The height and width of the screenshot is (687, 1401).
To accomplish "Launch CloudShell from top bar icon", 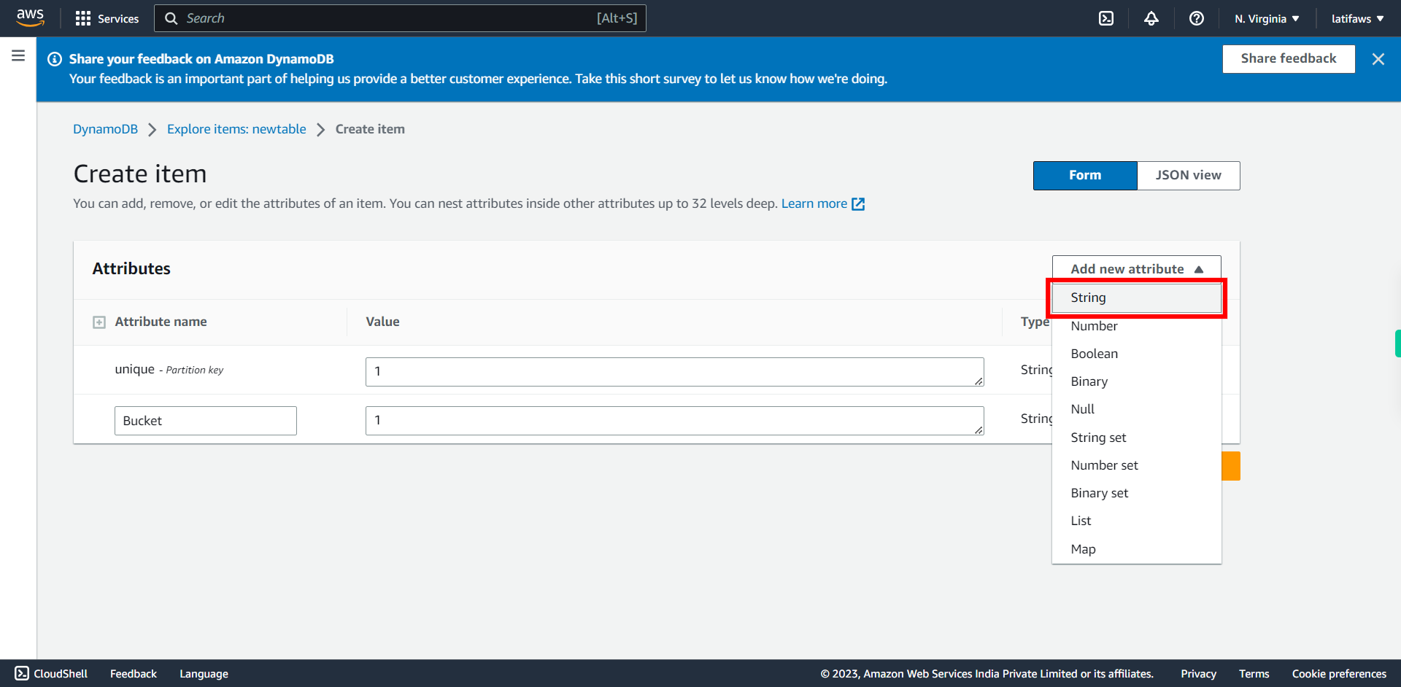I will click(x=1106, y=18).
